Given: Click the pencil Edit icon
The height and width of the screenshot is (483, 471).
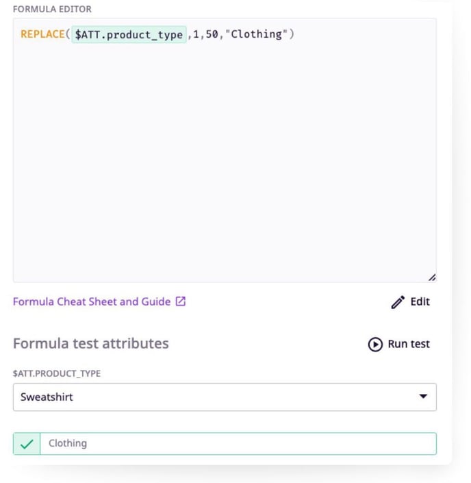Looking at the screenshot, I should (398, 302).
